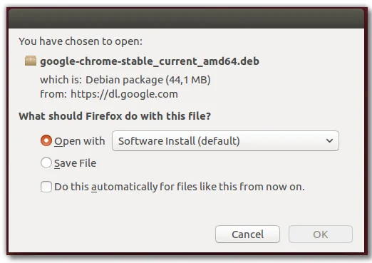Click the "Software Install (default)" text
This screenshot has width=372, height=263.
click(179, 141)
